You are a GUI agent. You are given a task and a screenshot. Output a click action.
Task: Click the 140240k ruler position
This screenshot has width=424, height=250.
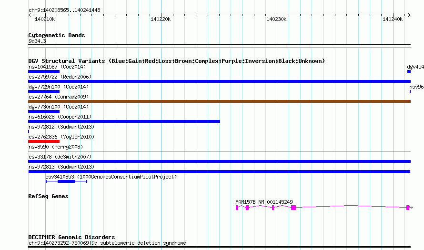click(393, 19)
